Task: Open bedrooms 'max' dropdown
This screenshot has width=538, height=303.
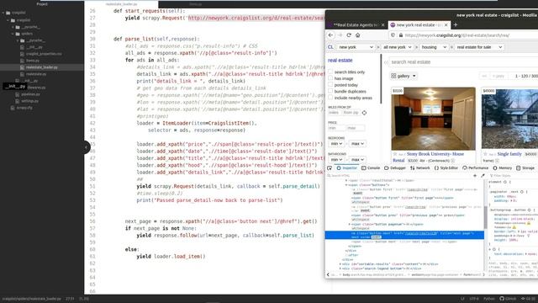Action: coord(357,144)
